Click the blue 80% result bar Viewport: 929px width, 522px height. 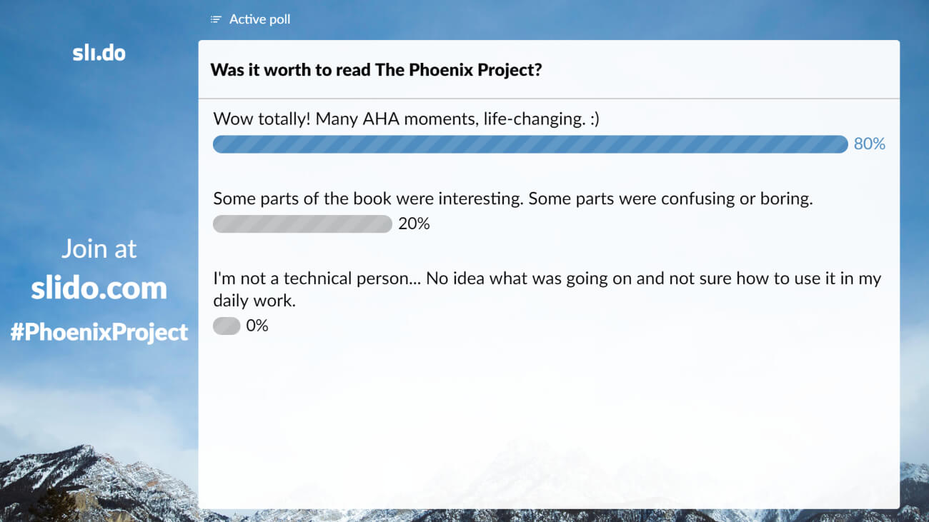[530, 144]
